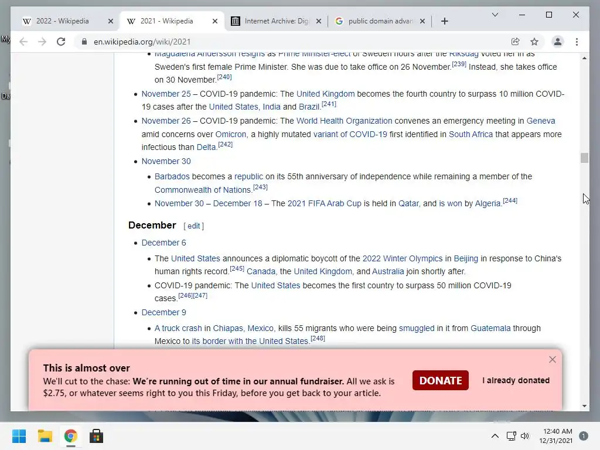The image size is (600, 450).
Task: Click 'I already donated' link
Action: pos(516,380)
